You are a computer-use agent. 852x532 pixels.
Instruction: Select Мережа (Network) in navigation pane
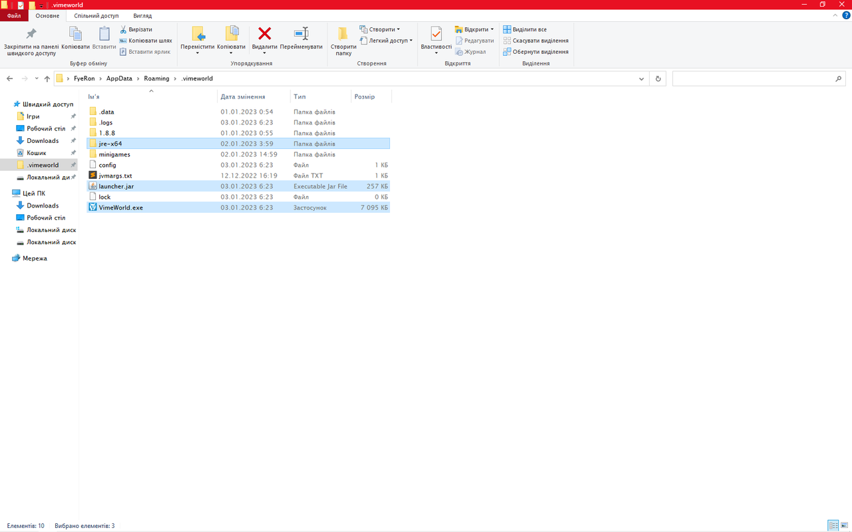point(35,258)
